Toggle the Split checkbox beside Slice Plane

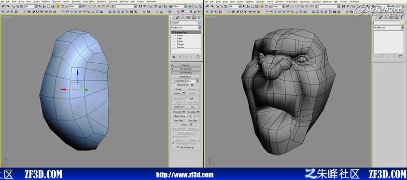[187, 98]
